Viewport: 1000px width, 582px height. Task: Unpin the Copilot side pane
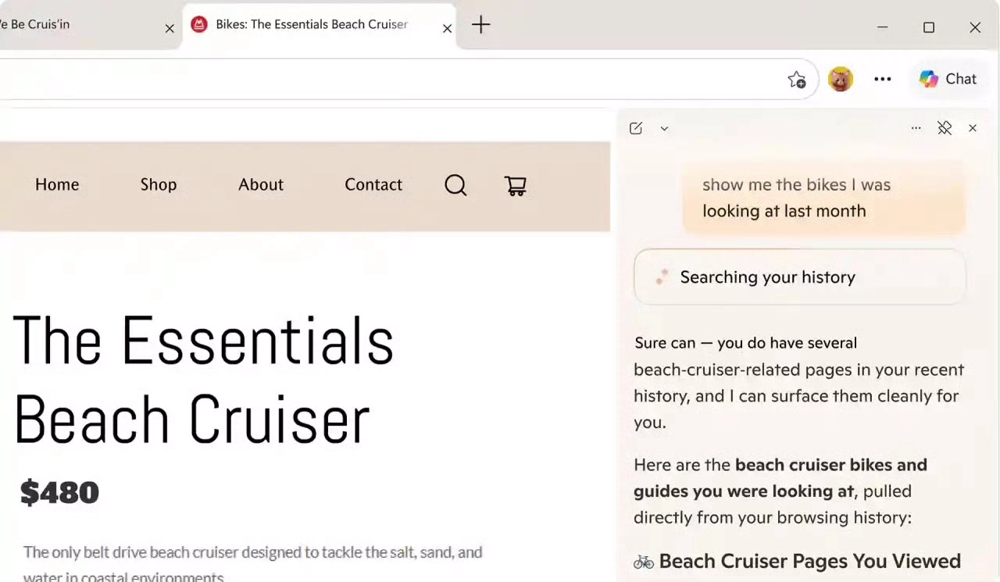[x=945, y=128]
